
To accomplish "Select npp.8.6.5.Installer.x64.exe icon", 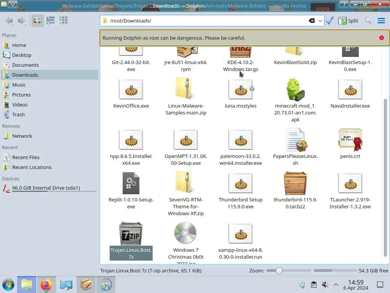I will click(x=131, y=140).
